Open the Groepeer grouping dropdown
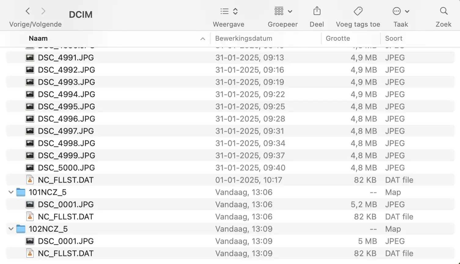 pyautogui.click(x=283, y=11)
